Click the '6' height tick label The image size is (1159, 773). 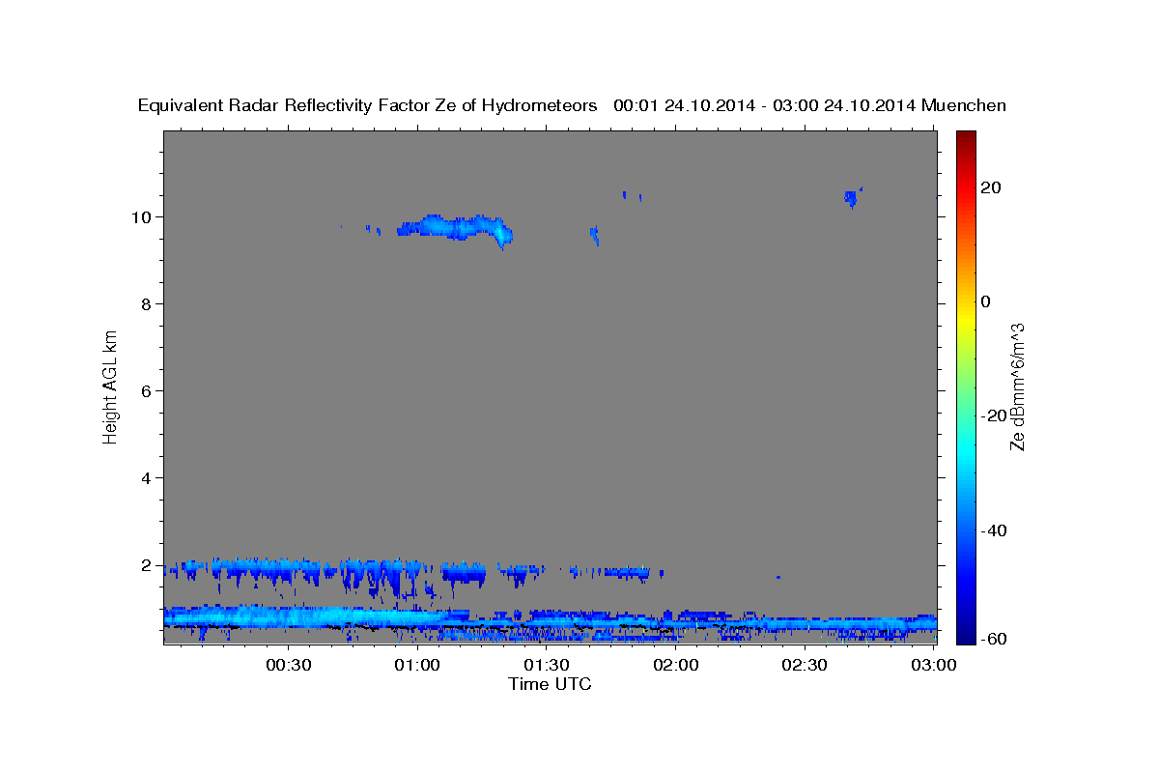point(148,390)
